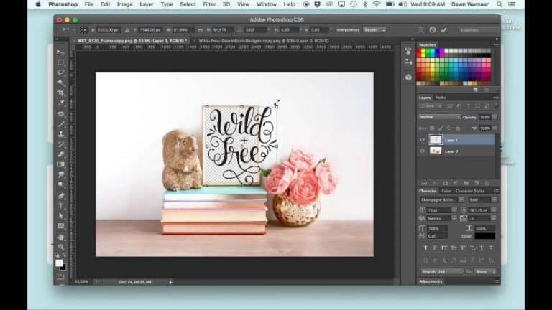Open the anti-aliasing method dropdown
552x310 pixels.
[x=485, y=272]
